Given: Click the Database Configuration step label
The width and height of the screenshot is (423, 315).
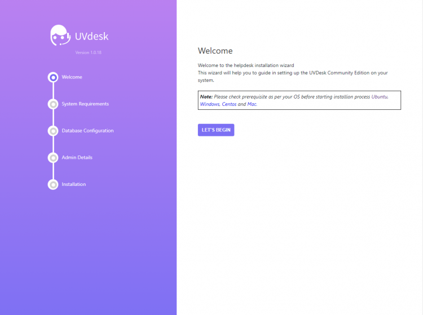Looking at the screenshot, I should tap(87, 131).
